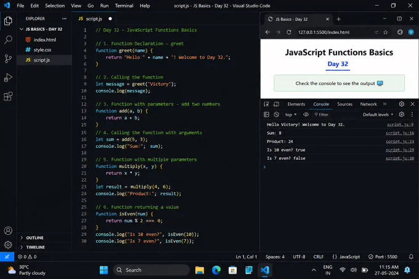Open DevTools customize three-dot menu
Screen dimensions: 419x279
click(x=412, y=115)
